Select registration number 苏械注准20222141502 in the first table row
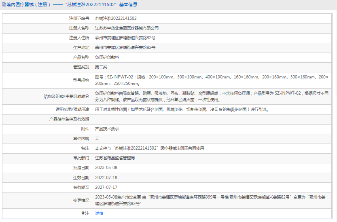337x222 pixels. click(116, 19)
